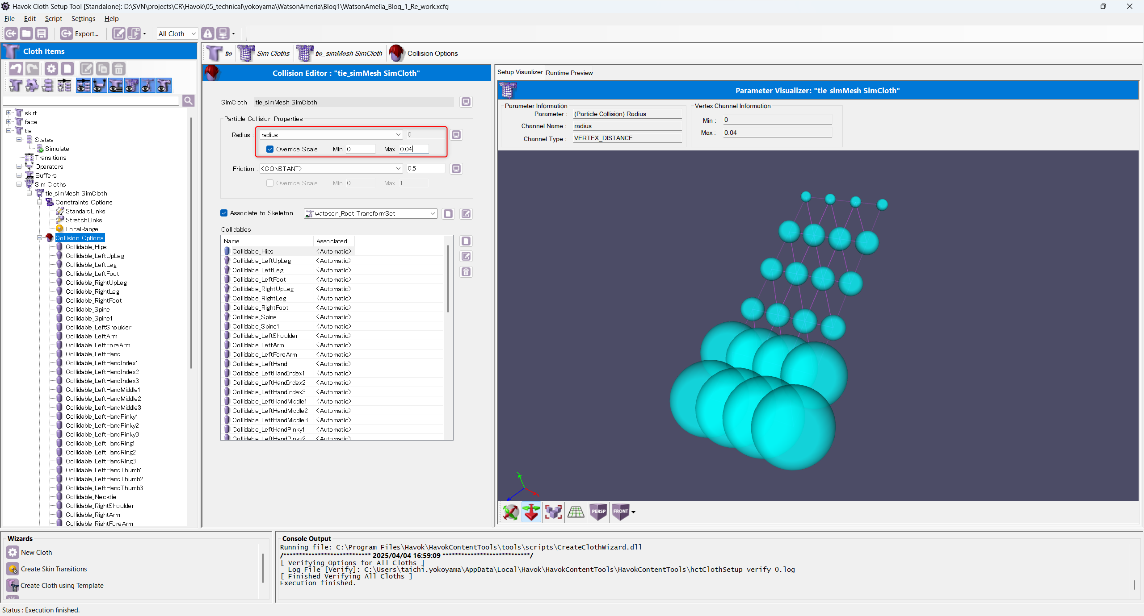Toggle the sim cloth mesh visibility eye icon
The image size is (1144, 616).
pos(131,85)
